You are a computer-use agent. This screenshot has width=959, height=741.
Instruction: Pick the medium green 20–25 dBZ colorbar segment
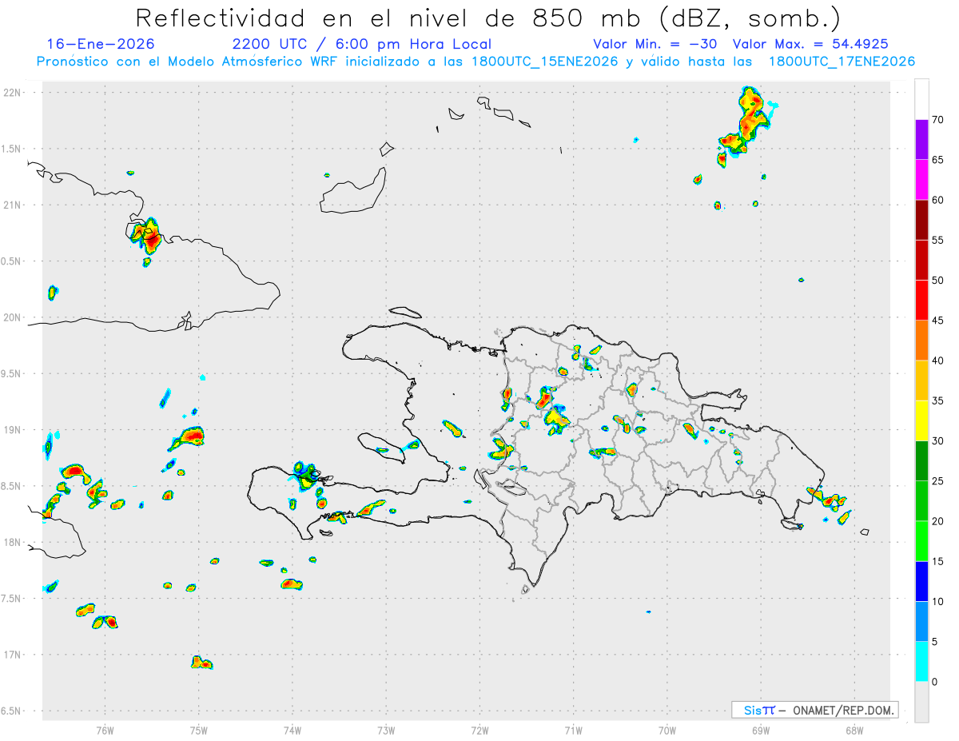922,501
